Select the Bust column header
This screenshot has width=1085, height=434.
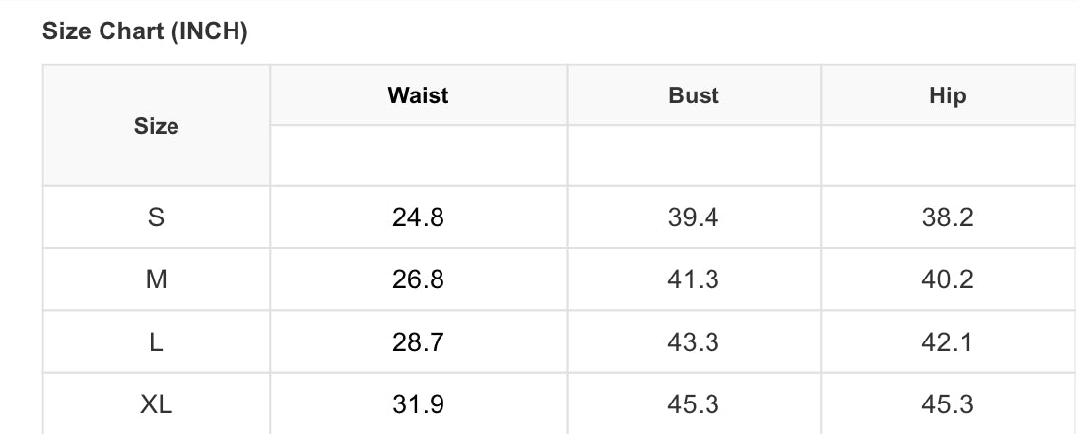(694, 95)
